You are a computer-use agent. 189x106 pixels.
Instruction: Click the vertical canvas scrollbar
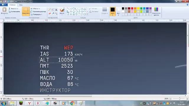pos(188,36)
